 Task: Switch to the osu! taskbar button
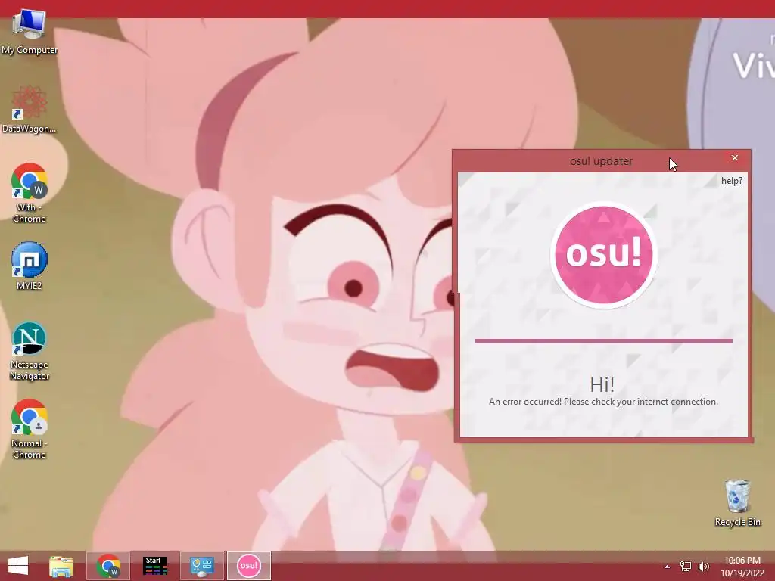(x=248, y=566)
